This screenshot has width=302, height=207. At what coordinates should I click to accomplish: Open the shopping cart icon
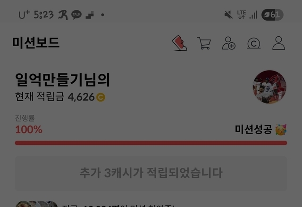tap(204, 43)
